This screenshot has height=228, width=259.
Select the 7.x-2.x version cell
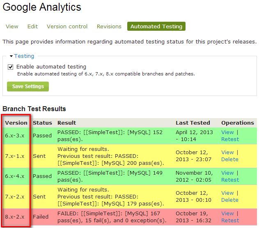point(14,197)
